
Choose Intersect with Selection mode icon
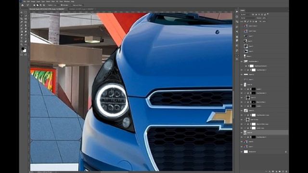(x=44, y=5)
